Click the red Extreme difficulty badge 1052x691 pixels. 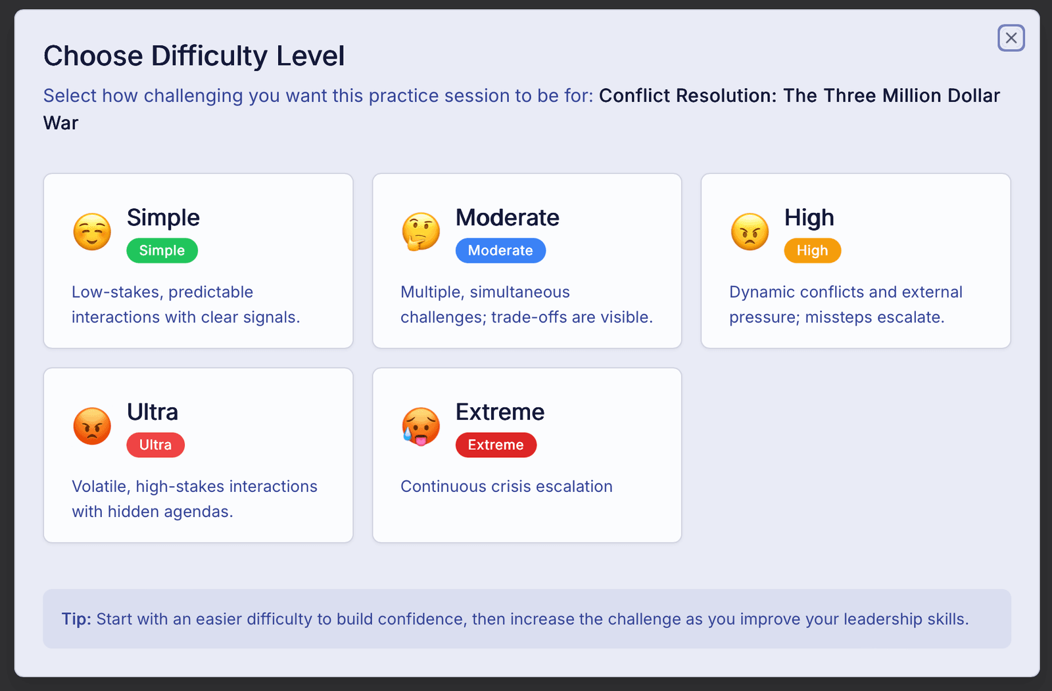(x=496, y=445)
